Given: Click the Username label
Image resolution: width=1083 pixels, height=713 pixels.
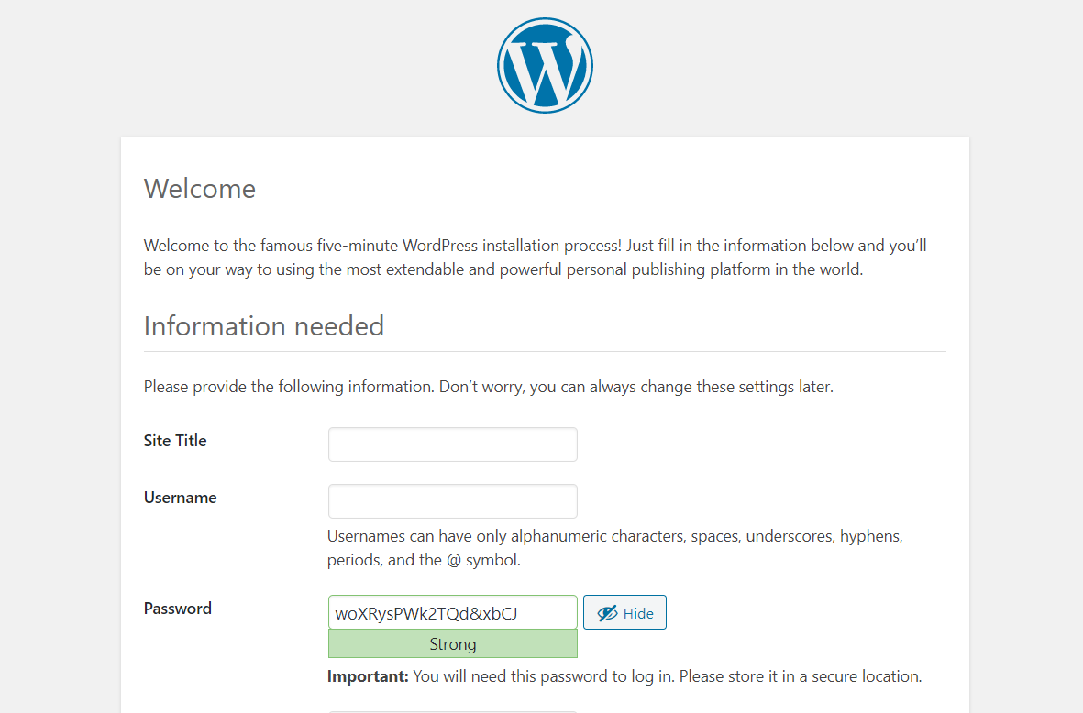Looking at the screenshot, I should pyautogui.click(x=180, y=498).
